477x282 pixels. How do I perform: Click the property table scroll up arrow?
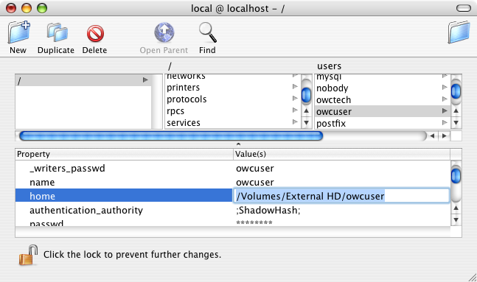[x=456, y=208]
